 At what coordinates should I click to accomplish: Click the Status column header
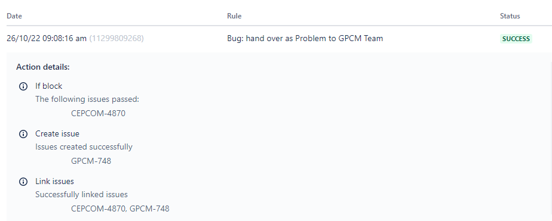click(510, 15)
